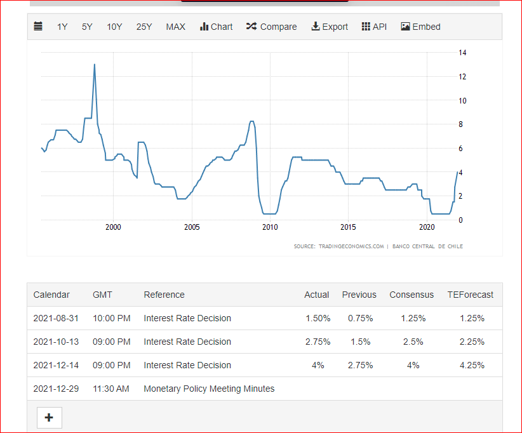Click the 2021-08-31 date cell
This screenshot has width=522, height=433.
coord(56,318)
